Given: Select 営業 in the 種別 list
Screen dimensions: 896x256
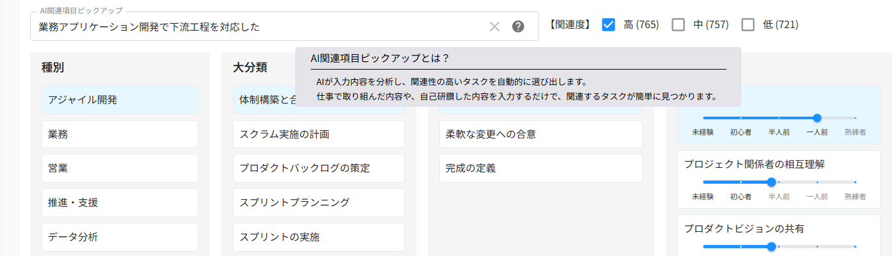Looking at the screenshot, I should tap(120, 169).
